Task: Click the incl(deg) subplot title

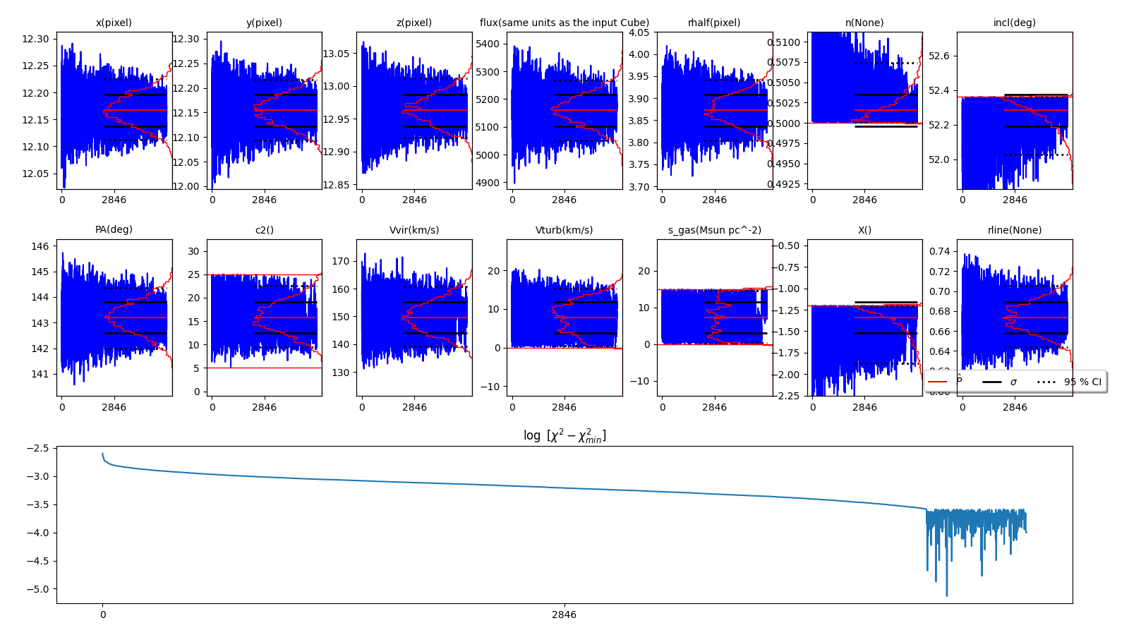Action: pos(1014,23)
